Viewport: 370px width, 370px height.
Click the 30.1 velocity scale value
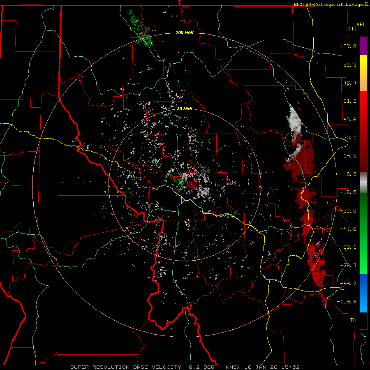tap(350, 137)
